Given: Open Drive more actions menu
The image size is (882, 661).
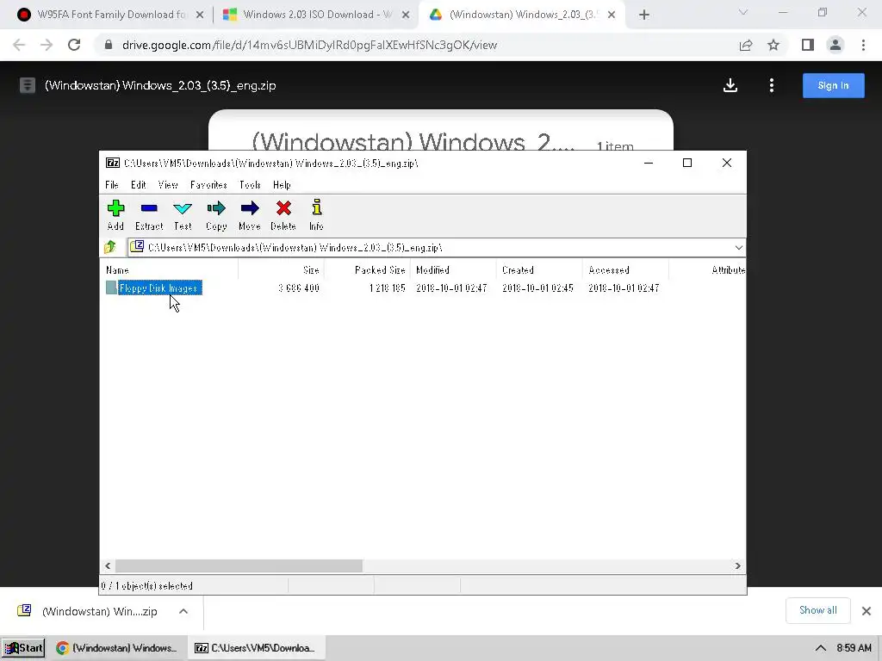Looking at the screenshot, I should tap(772, 85).
